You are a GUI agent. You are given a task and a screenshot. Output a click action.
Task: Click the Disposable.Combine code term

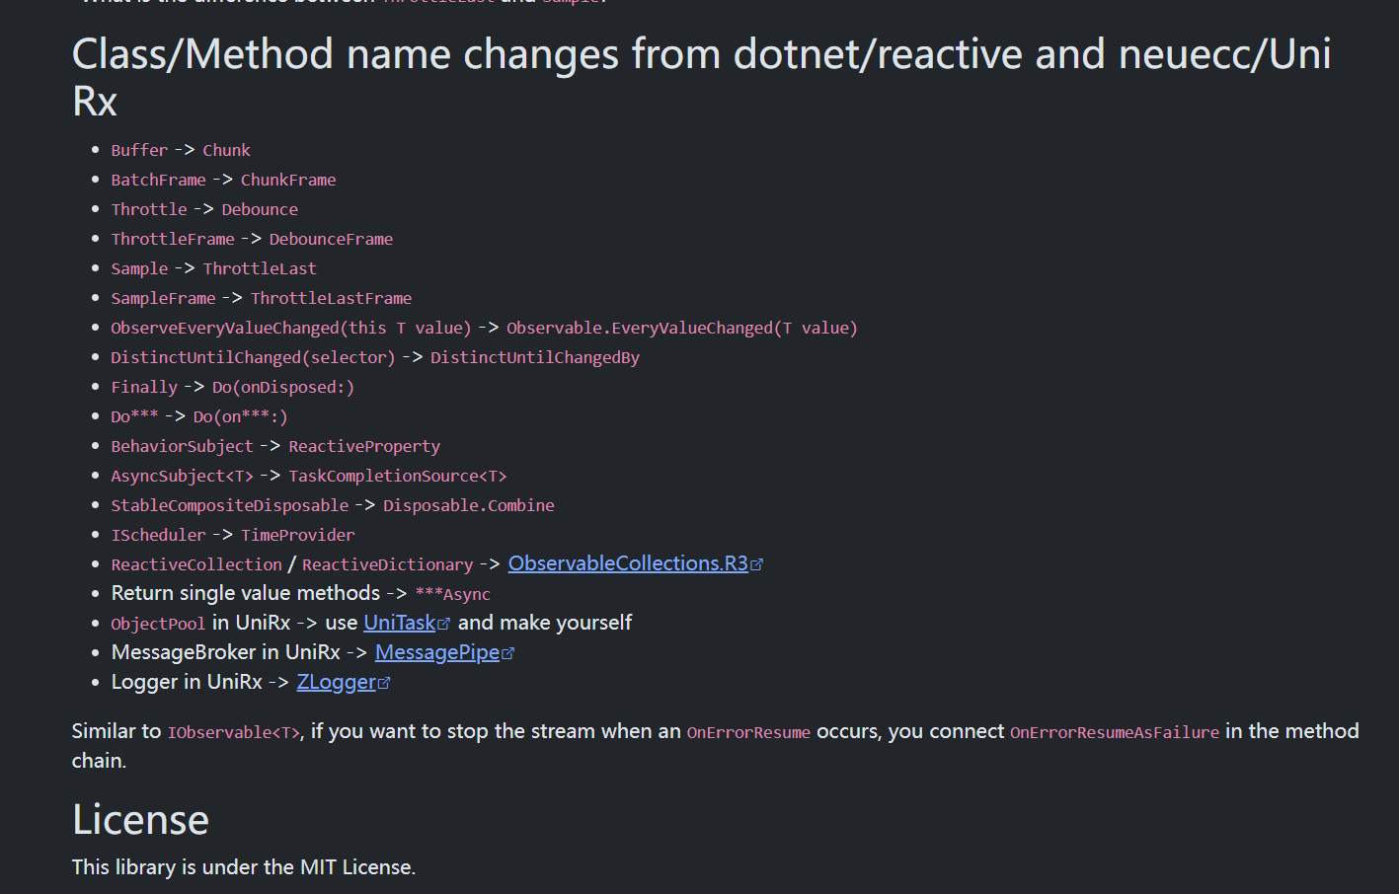468,505
